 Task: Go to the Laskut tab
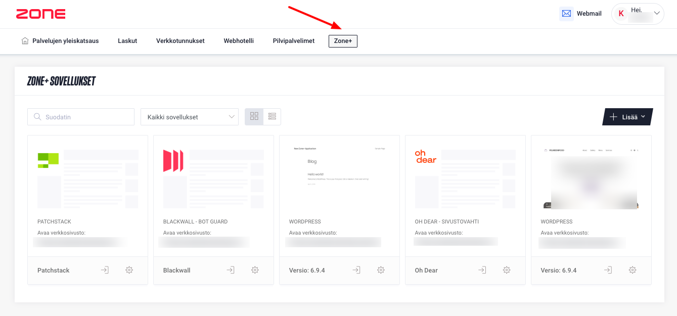click(x=127, y=41)
